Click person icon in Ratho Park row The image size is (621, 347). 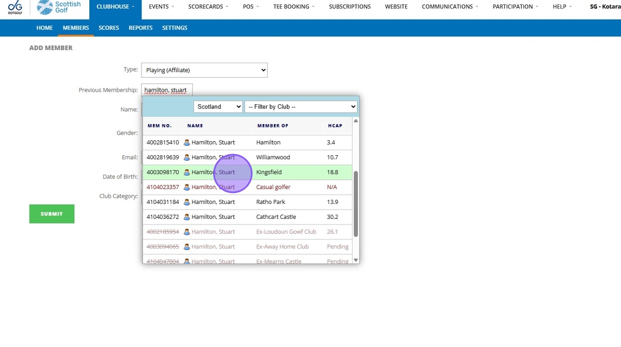click(187, 202)
